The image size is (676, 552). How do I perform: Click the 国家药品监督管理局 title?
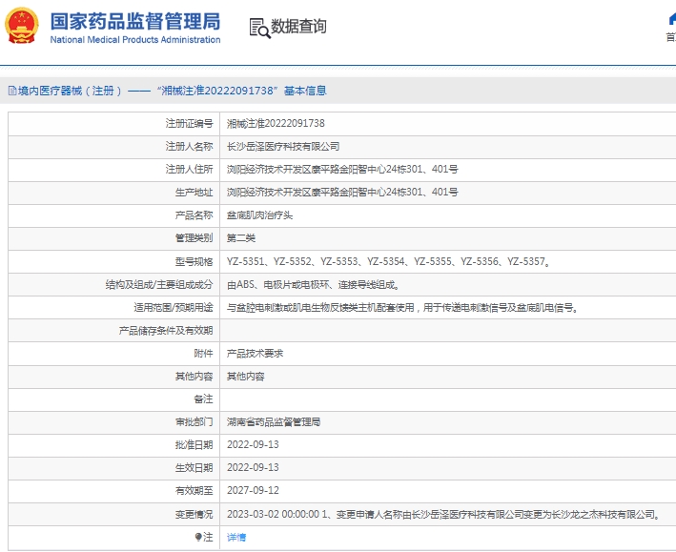coord(135,22)
